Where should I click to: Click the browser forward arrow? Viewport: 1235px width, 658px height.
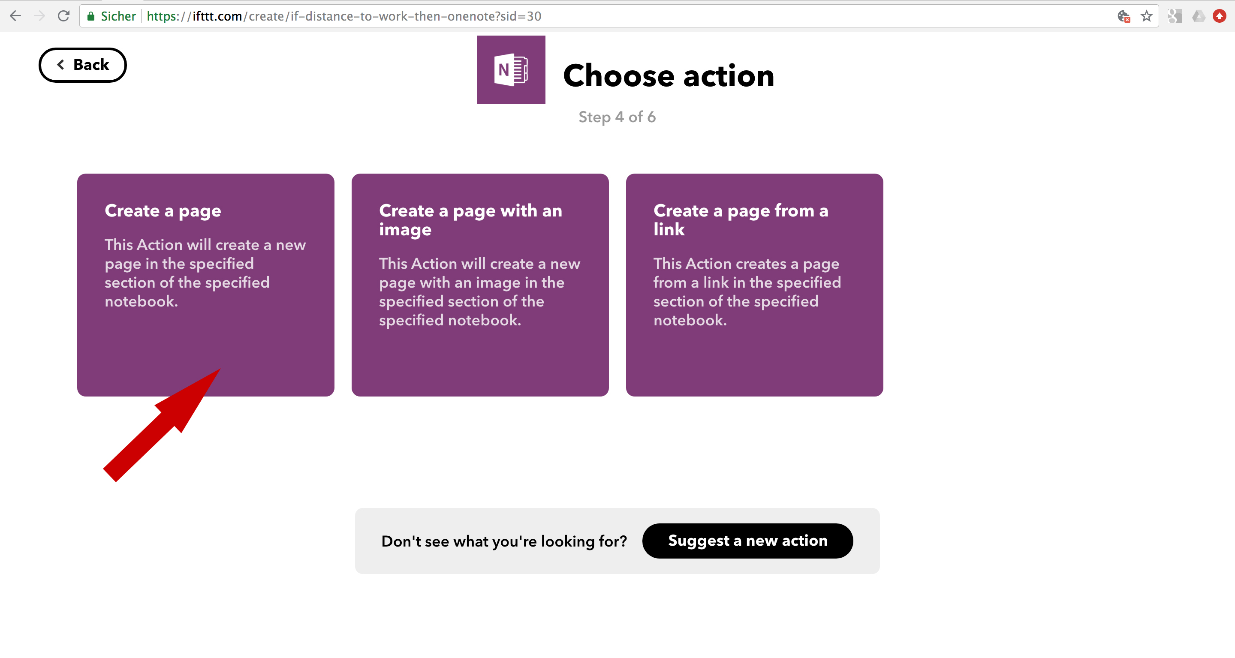pyautogui.click(x=39, y=16)
